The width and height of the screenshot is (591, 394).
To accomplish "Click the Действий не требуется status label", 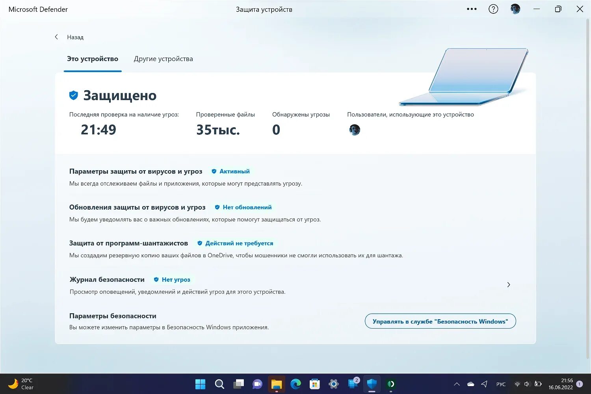I will coord(239,243).
